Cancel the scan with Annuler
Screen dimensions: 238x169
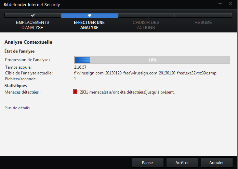pyautogui.click(x=216, y=163)
